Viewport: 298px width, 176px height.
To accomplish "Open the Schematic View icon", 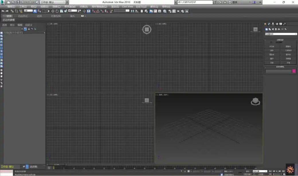I will point(160,11).
